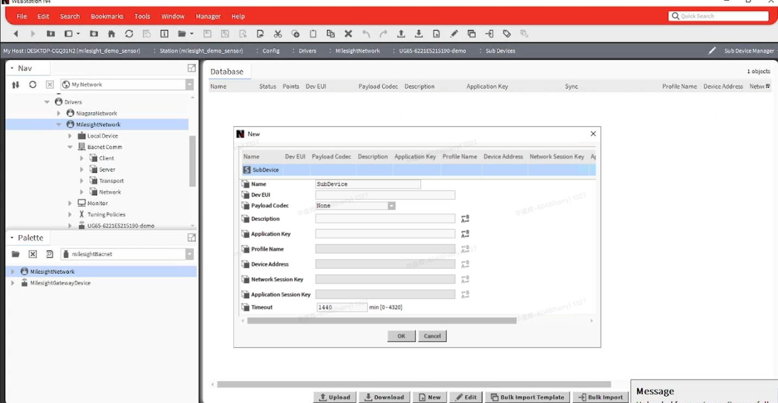
Task: Click the pencil icon in the top toolbar
Action: (454, 34)
